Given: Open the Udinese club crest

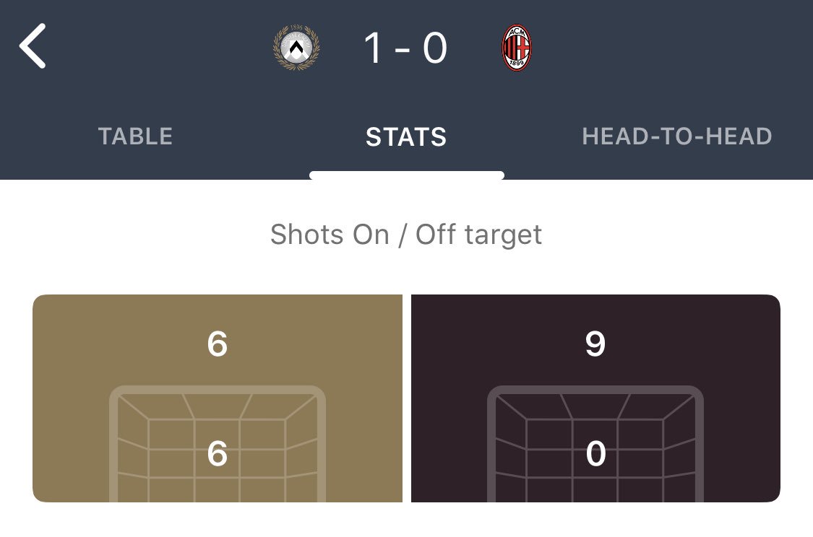Looking at the screenshot, I should (296, 48).
